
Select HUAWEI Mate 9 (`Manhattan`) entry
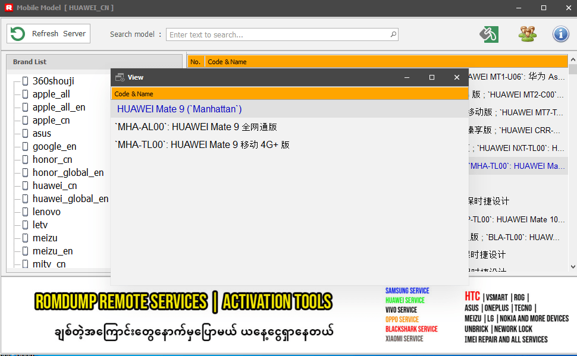tap(178, 109)
